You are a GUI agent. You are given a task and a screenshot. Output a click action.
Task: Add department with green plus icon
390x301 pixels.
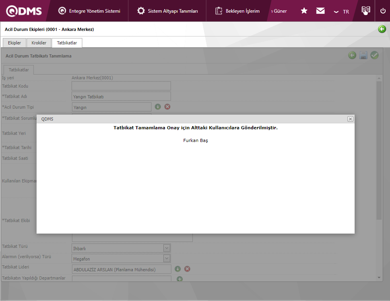(x=179, y=279)
